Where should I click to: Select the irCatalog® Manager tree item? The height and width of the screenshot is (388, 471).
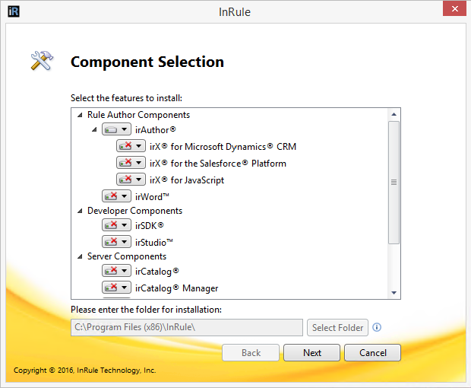click(176, 288)
